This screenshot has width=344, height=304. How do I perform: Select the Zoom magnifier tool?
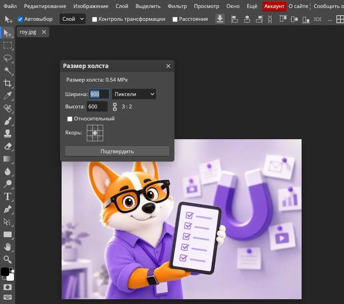point(8,260)
